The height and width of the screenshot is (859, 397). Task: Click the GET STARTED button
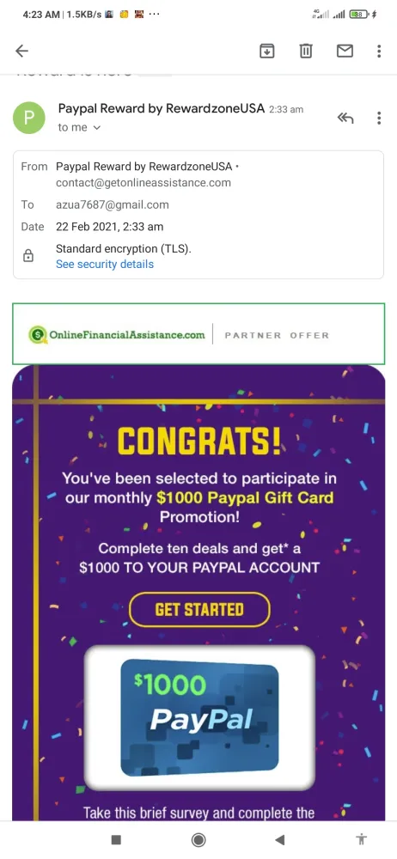coord(199,609)
